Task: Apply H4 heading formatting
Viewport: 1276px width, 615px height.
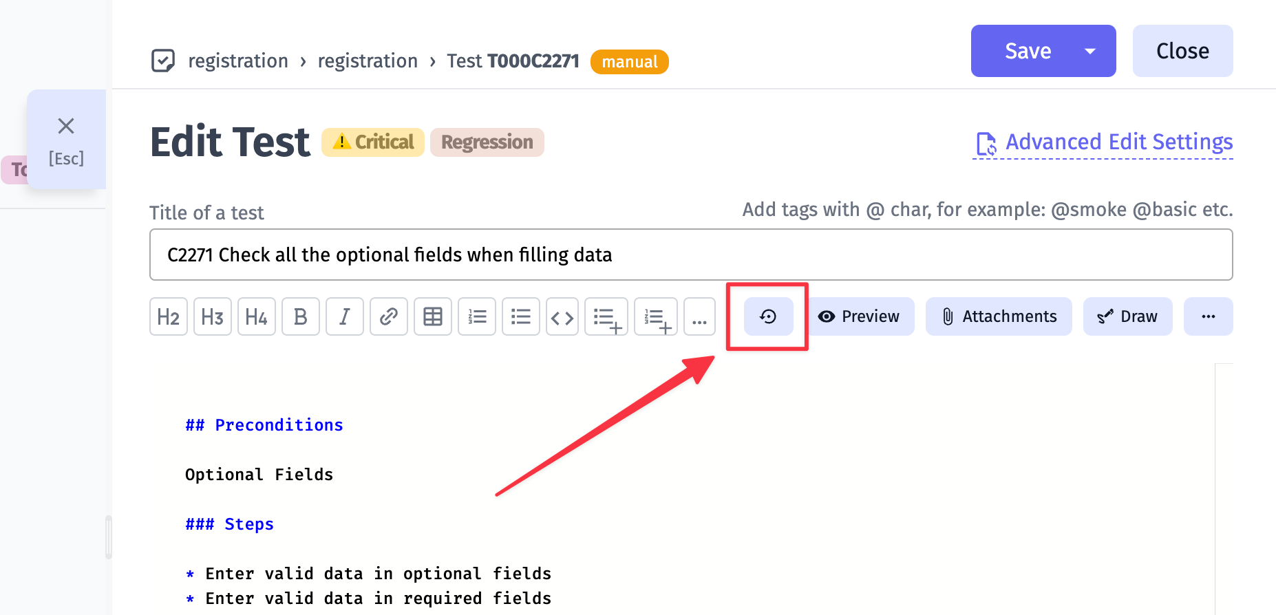Action: pyautogui.click(x=257, y=316)
